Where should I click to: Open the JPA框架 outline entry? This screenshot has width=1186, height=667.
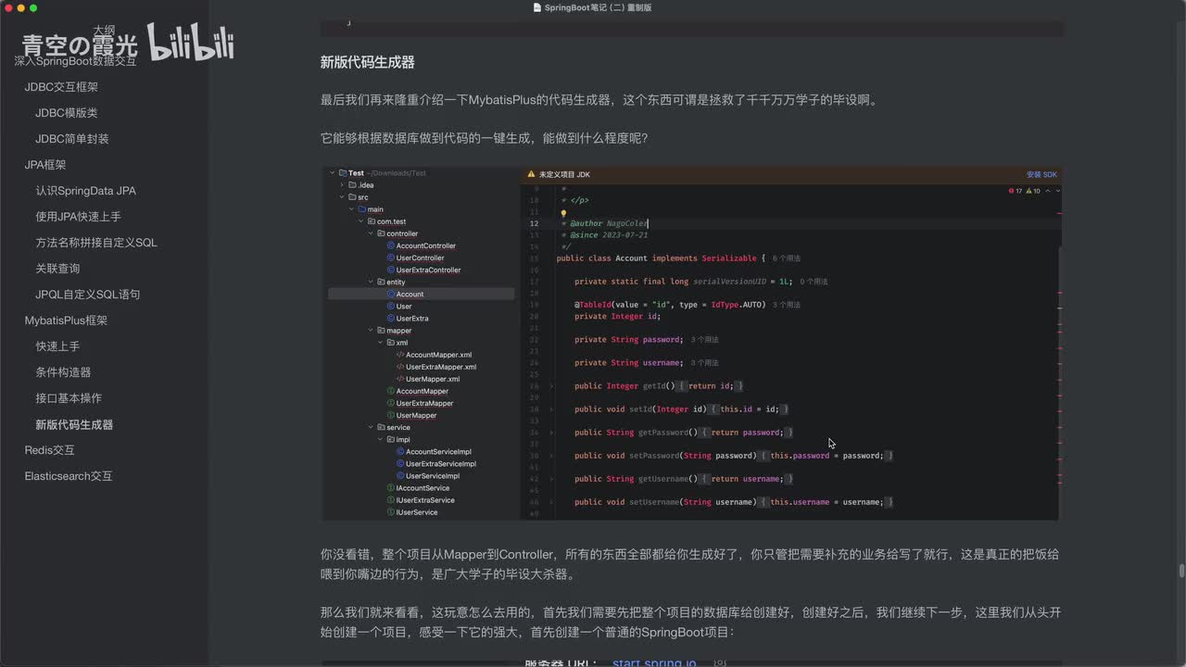(45, 165)
